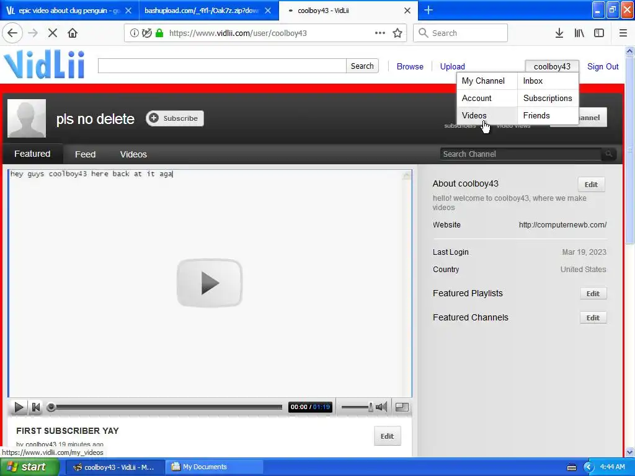The width and height of the screenshot is (635, 476).
Task: Open the Featured channel tab
Action: click(32, 154)
